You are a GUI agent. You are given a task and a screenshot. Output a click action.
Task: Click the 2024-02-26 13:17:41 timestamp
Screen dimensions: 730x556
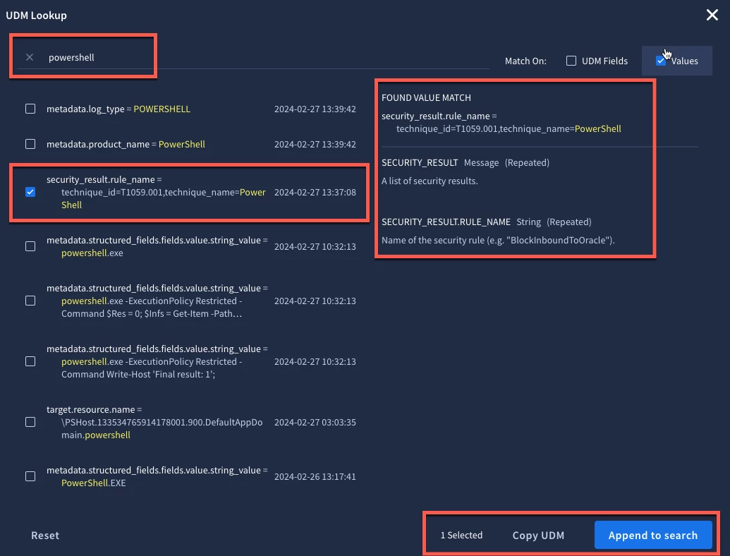tap(315, 477)
